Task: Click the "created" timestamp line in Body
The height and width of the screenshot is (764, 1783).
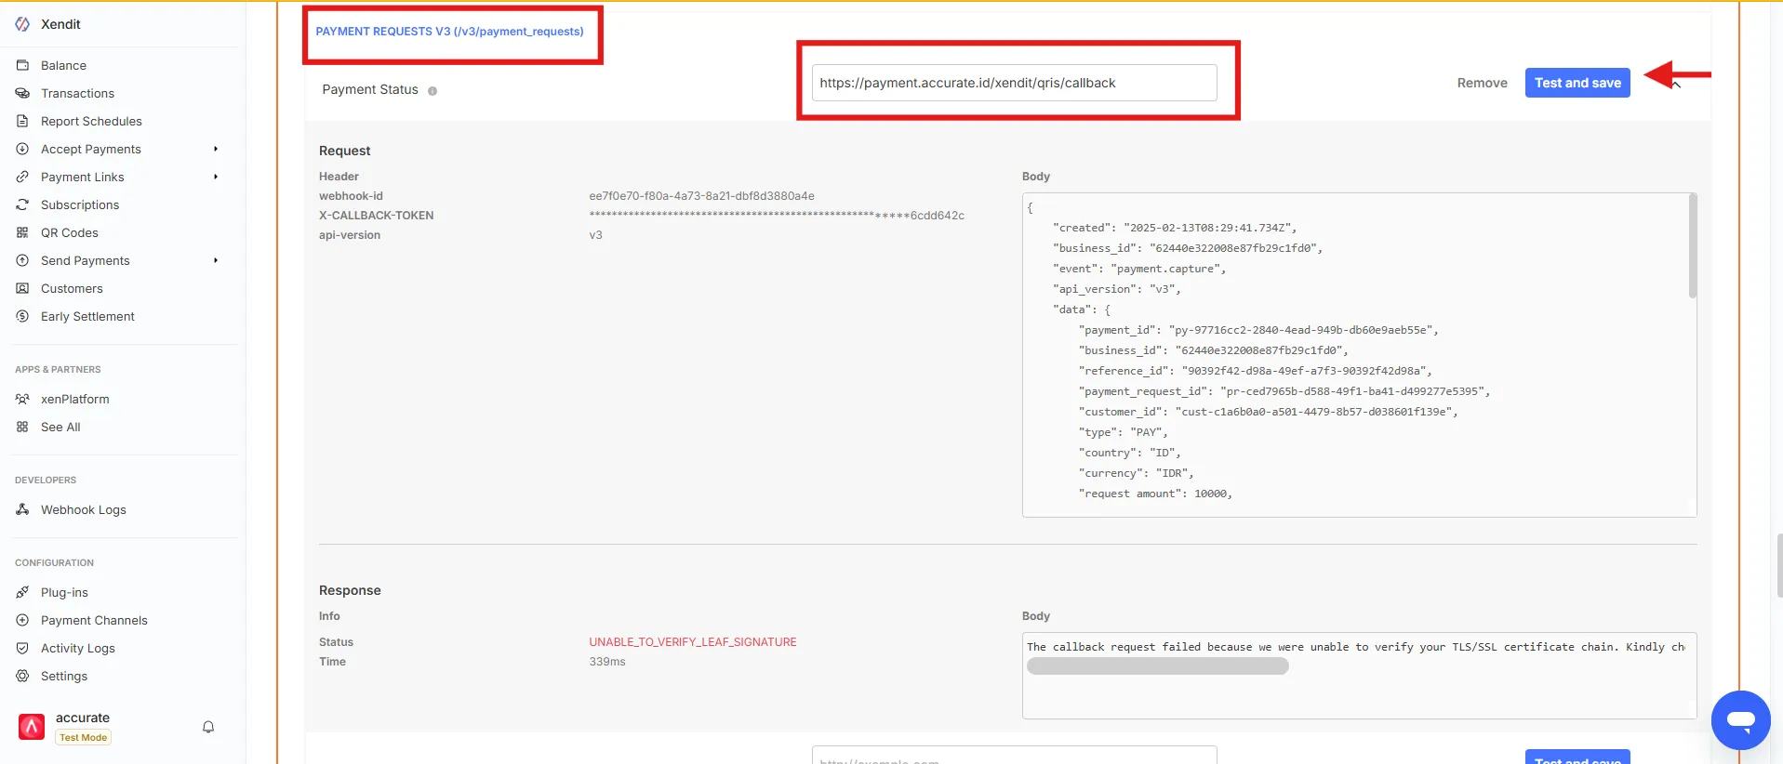Action: [1175, 228]
